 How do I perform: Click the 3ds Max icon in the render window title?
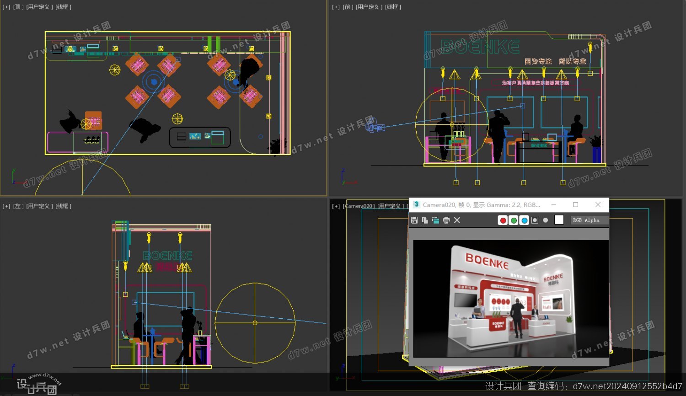pos(416,204)
